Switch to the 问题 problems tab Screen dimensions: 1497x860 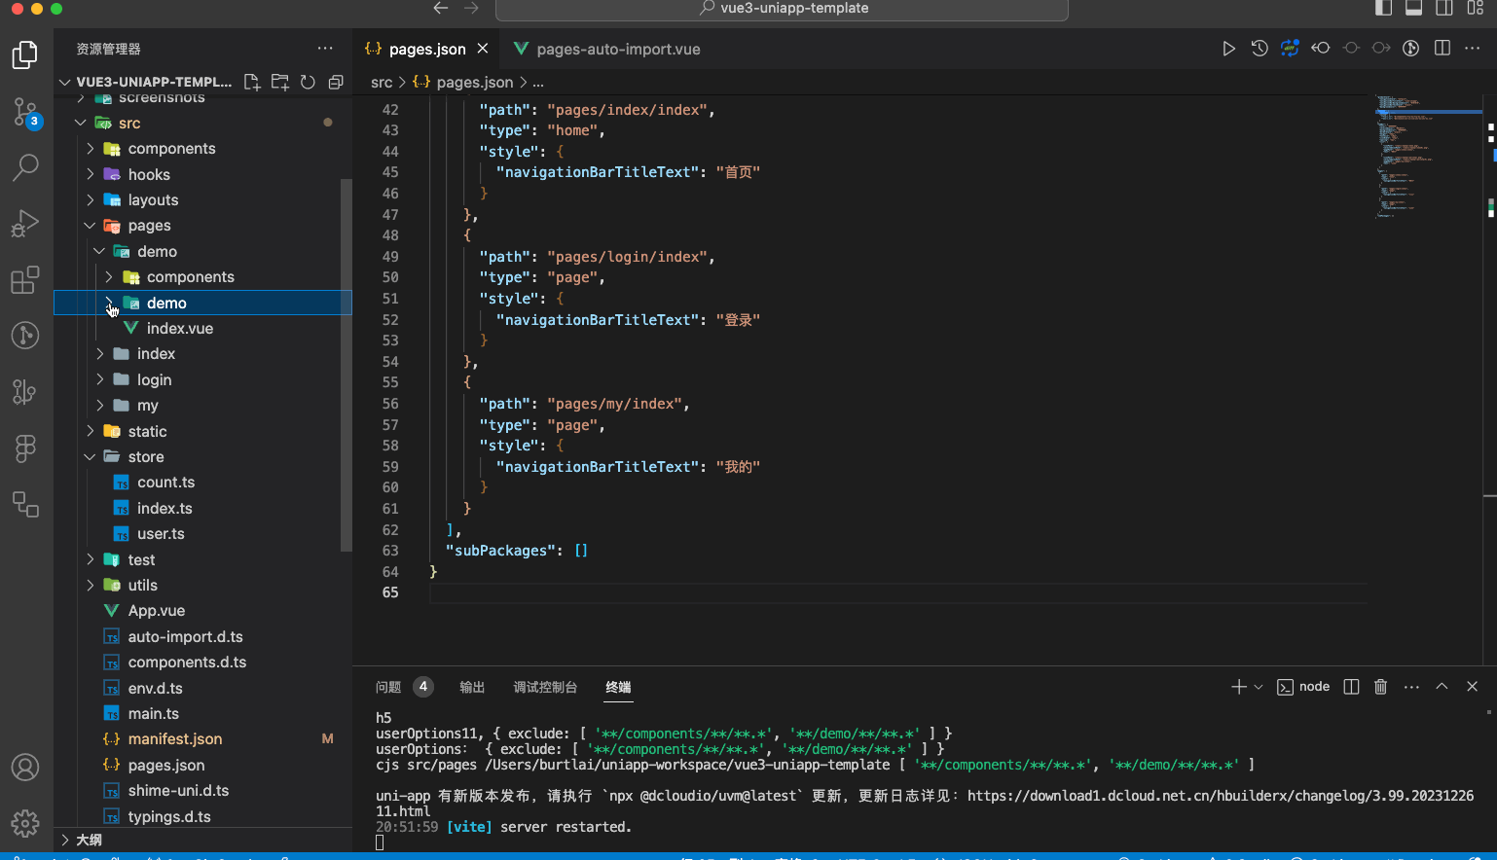point(388,687)
